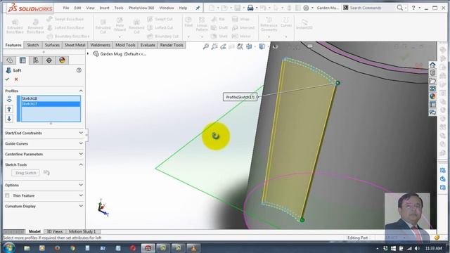Move selected profile down with arrow button
The height and width of the screenshot is (253, 450).
point(9,119)
